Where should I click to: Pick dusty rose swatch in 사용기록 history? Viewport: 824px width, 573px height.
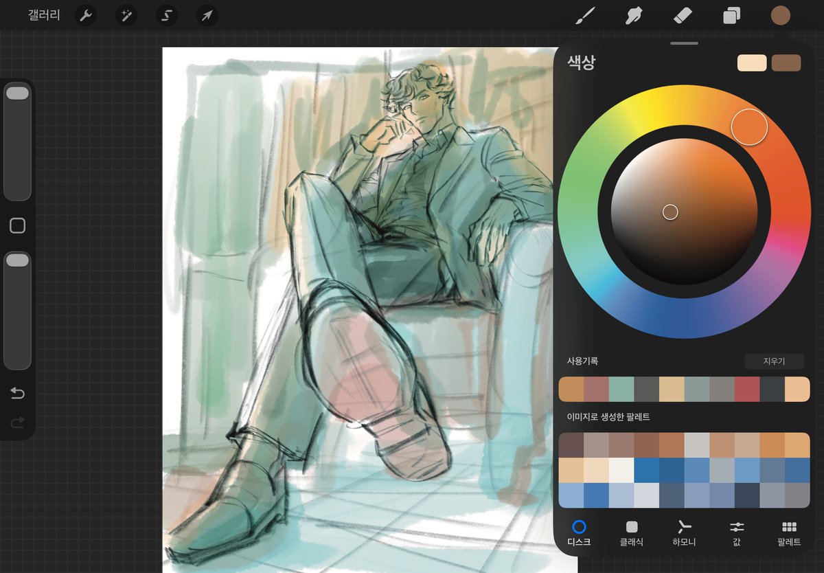coord(597,390)
